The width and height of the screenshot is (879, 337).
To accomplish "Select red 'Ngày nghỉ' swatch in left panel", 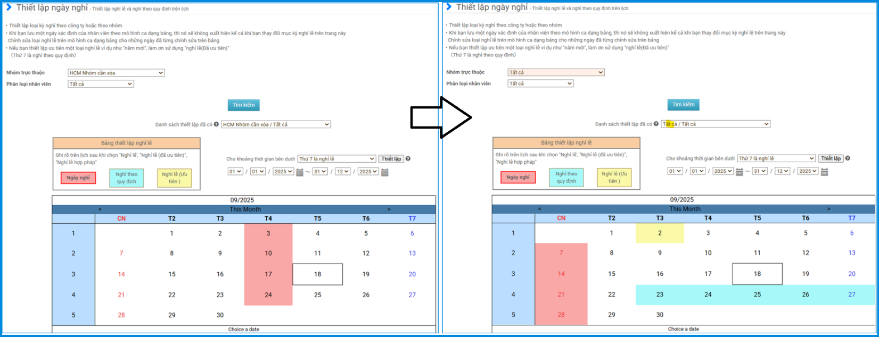I will [x=78, y=178].
